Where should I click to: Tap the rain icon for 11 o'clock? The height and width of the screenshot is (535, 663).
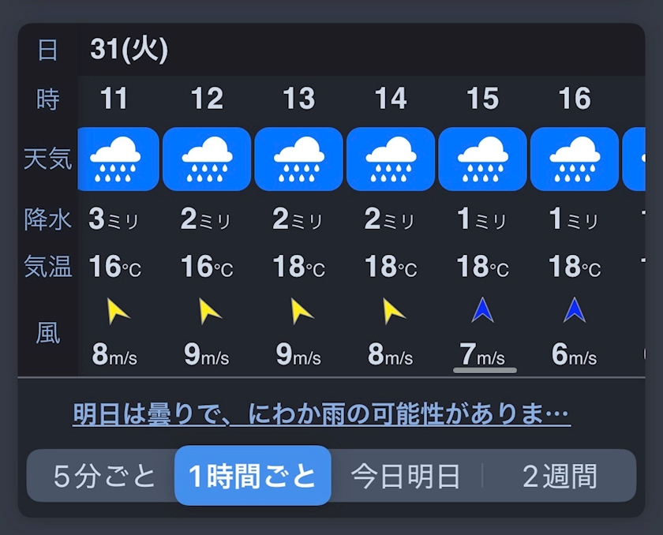(x=117, y=159)
